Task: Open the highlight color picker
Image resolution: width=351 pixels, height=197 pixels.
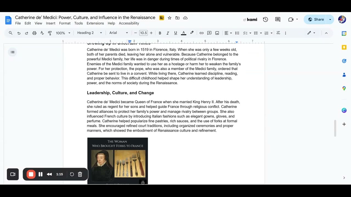Action: tap(192, 33)
